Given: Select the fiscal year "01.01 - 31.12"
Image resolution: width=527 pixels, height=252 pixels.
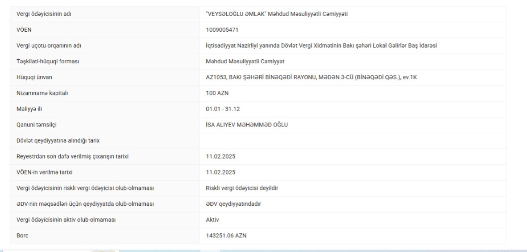Looking at the screenshot, I should [223, 110].
